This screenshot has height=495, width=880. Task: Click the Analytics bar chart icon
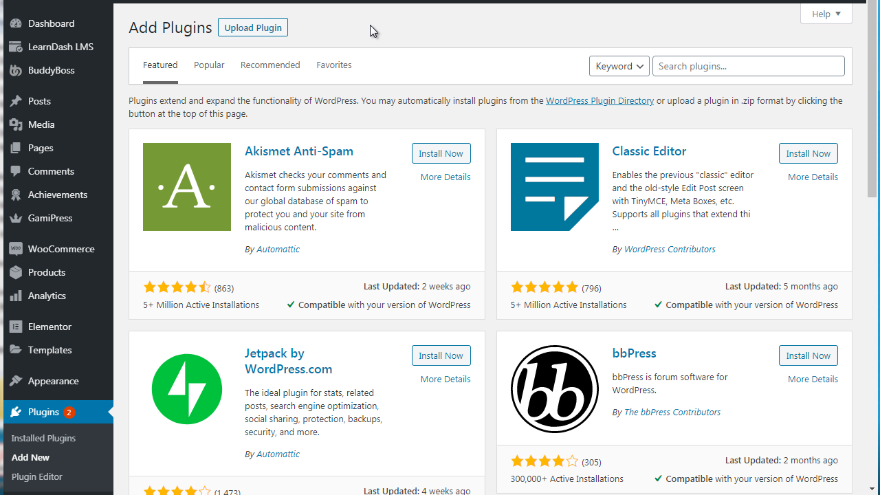(16, 296)
